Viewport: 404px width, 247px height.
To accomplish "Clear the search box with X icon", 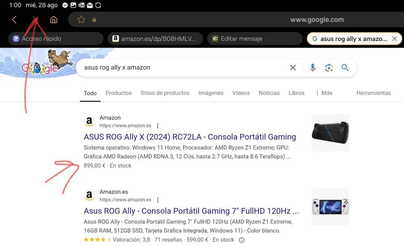I will coord(293,67).
